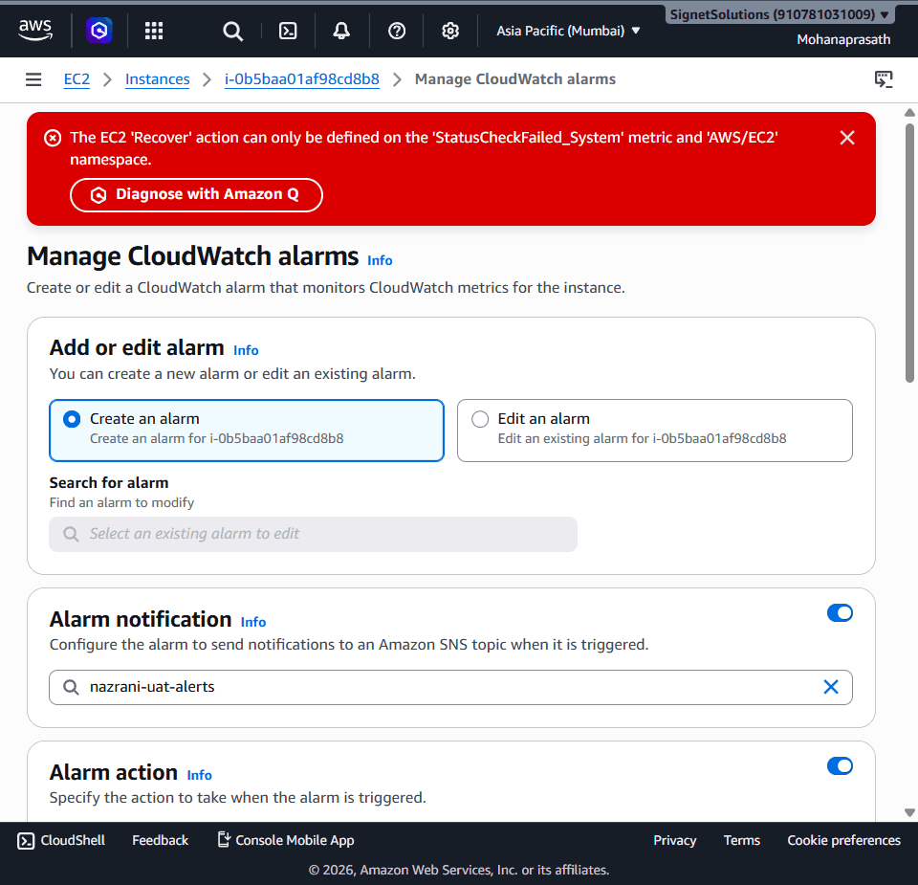Image resolution: width=918 pixels, height=885 pixels.
Task: Open the services grid menu
Action: 154,31
